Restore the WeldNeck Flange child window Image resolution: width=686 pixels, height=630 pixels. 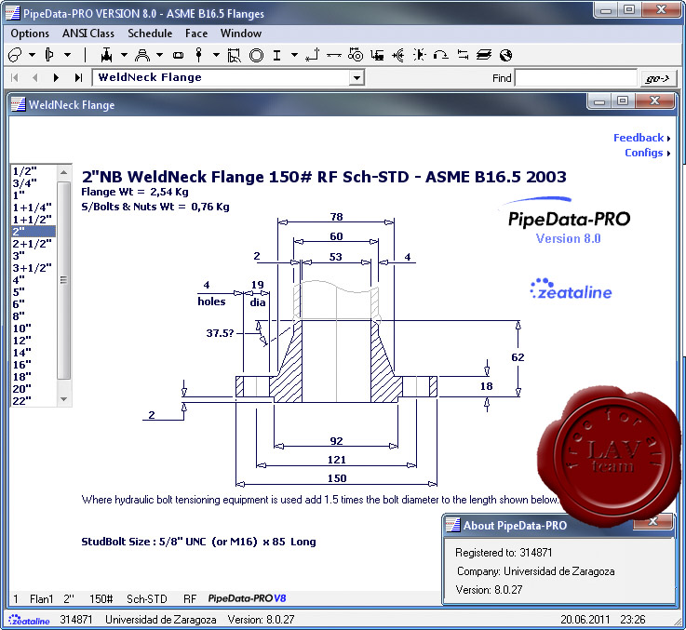point(623,101)
